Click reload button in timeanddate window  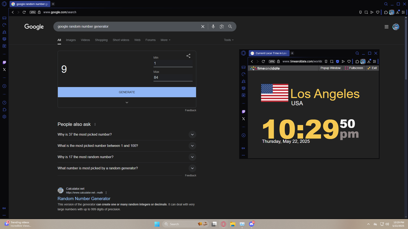tap(263, 61)
